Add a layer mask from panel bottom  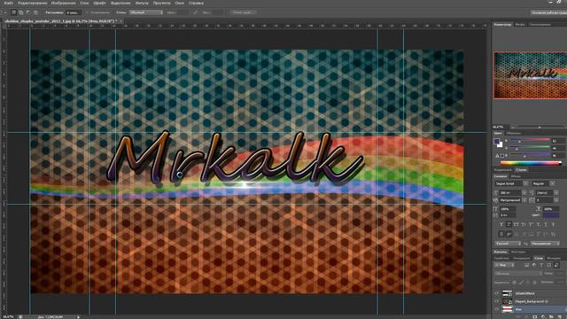(x=535, y=317)
